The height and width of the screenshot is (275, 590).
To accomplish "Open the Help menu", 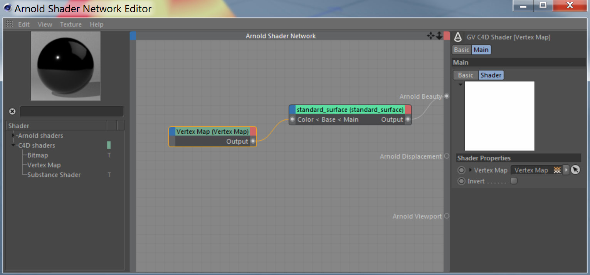I will 96,24.
